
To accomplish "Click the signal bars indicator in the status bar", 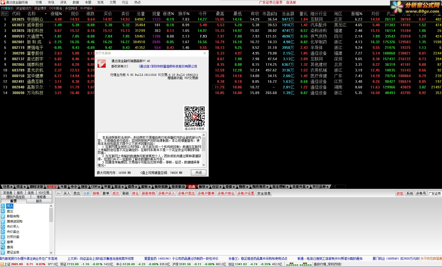I will 299,264.
